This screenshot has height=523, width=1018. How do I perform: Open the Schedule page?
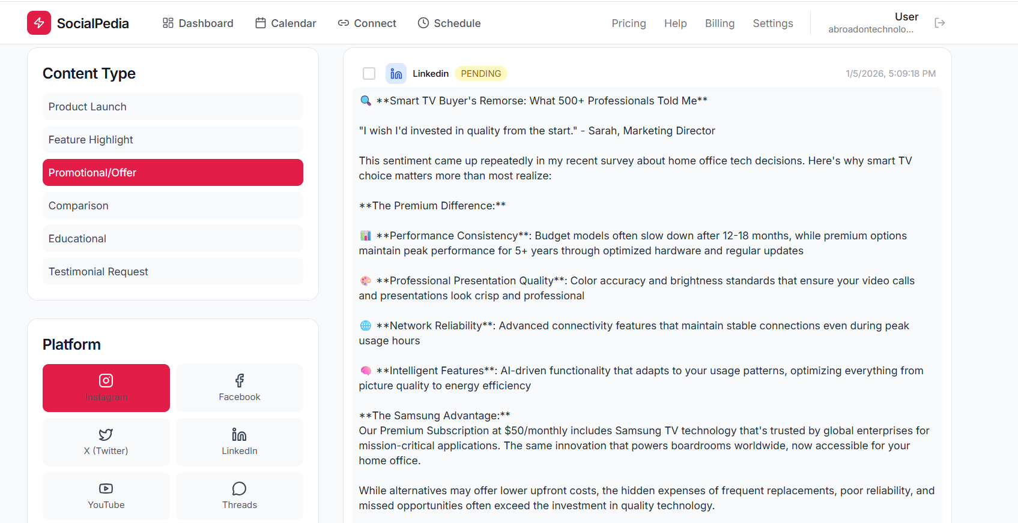449,23
